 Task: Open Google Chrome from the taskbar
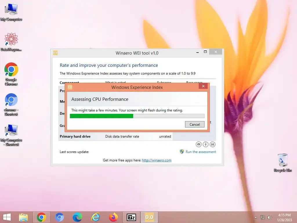coord(41,217)
